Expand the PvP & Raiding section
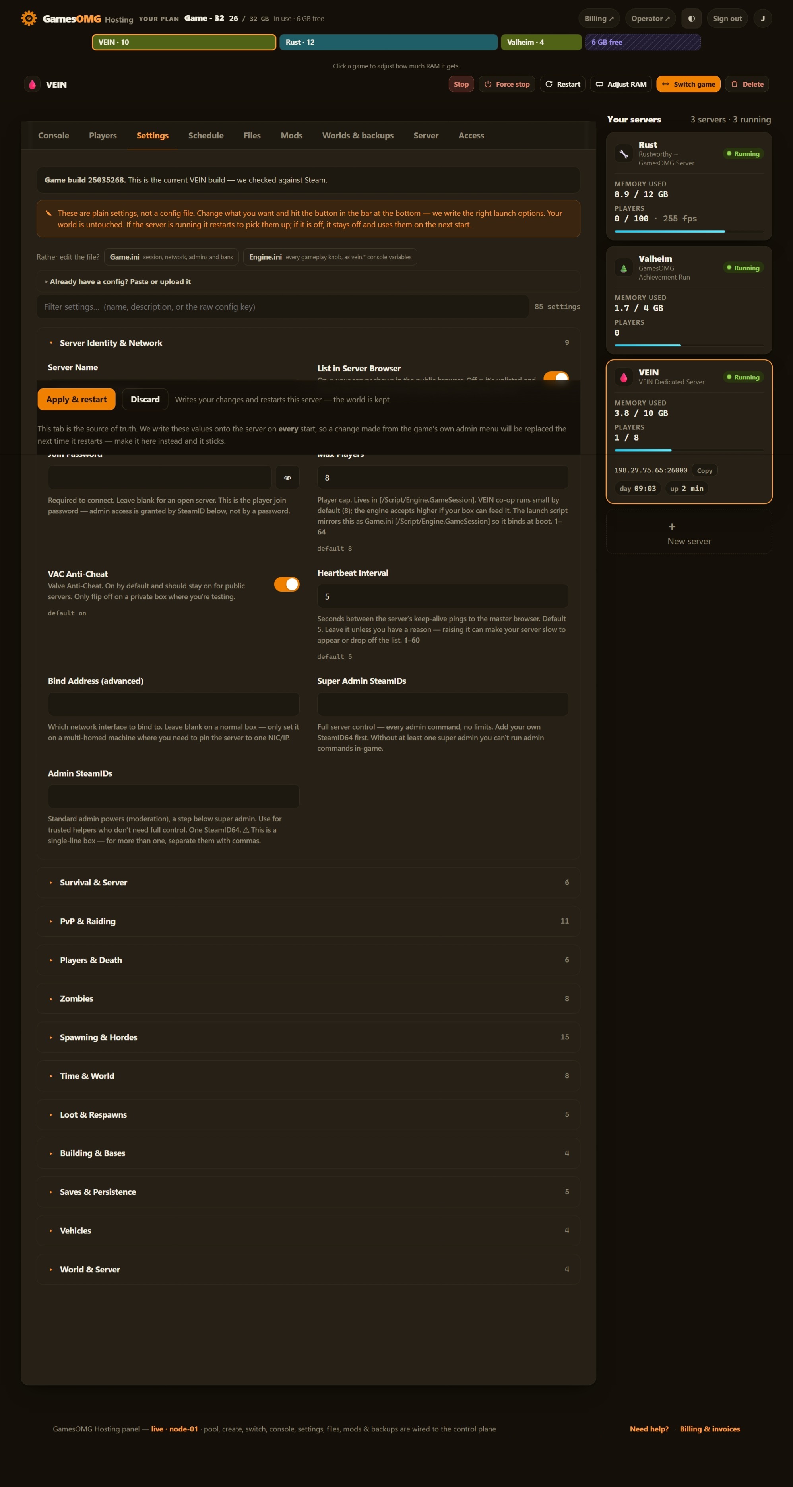Screen dimensions: 793x1487 (x=308, y=921)
